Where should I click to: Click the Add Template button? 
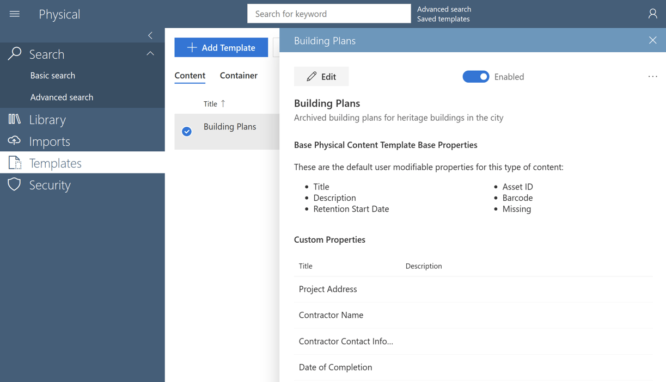[x=221, y=47]
